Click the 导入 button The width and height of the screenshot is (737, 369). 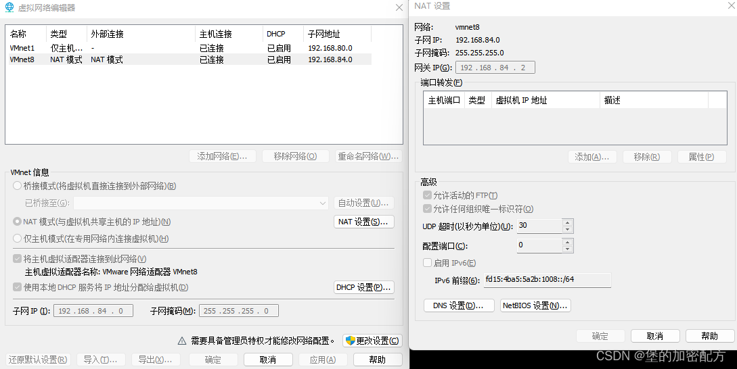coord(101,360)
